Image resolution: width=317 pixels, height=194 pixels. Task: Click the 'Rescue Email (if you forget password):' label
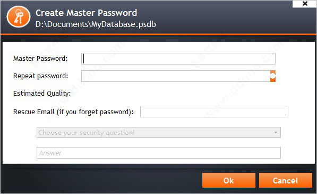coord(73,112)
